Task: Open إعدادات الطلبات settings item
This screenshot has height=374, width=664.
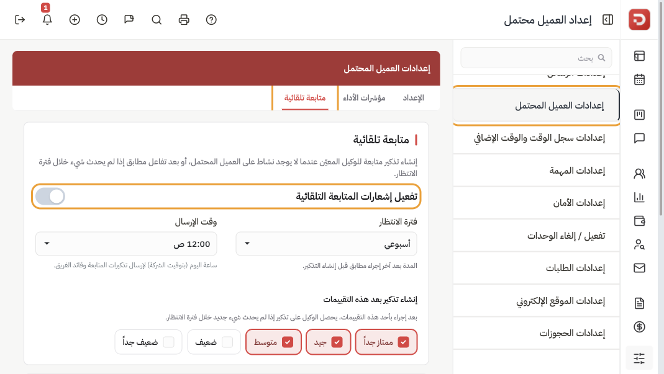Action: click(x=536, y=268)
